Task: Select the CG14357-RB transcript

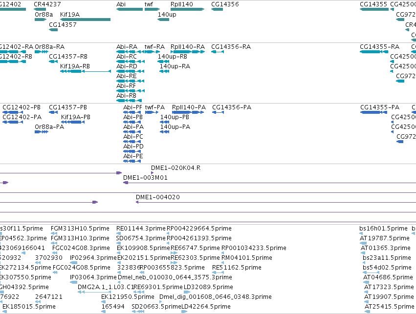Action: [53, 62]
